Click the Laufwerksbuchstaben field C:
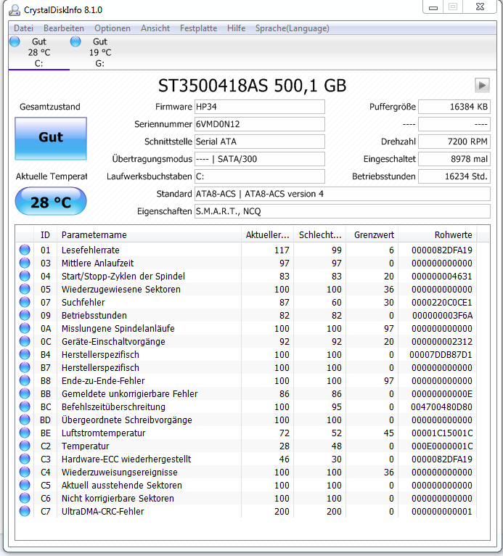 point(259,176)
